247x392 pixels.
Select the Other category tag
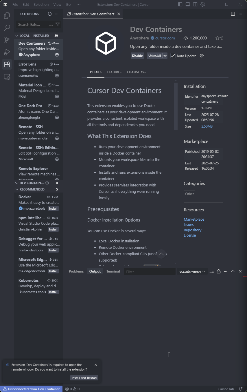coord(189,194)
